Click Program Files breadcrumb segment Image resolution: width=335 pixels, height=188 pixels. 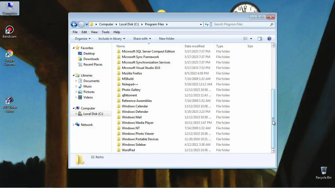(154, 24)
